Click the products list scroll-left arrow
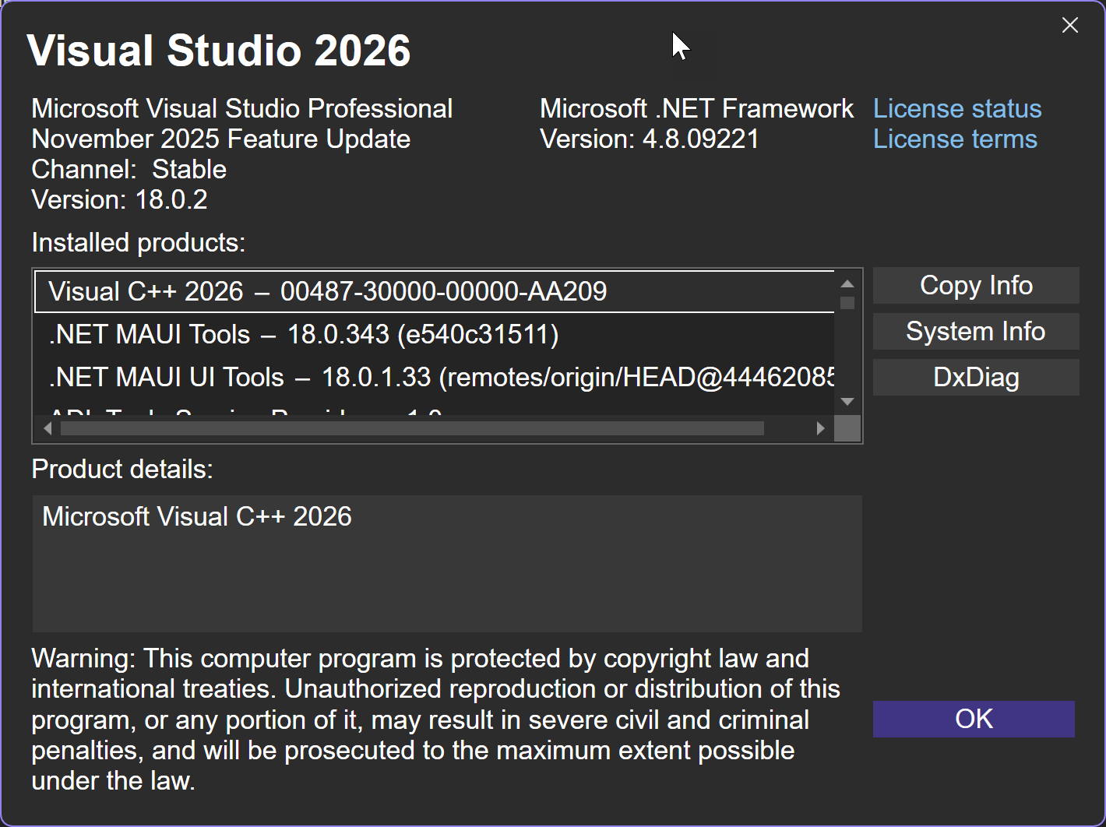The width and height of the screenshot is (1106, 827). [x=48, y=428]
